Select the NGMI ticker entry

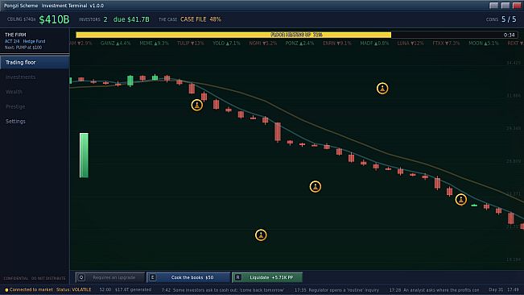pos(263,44)
